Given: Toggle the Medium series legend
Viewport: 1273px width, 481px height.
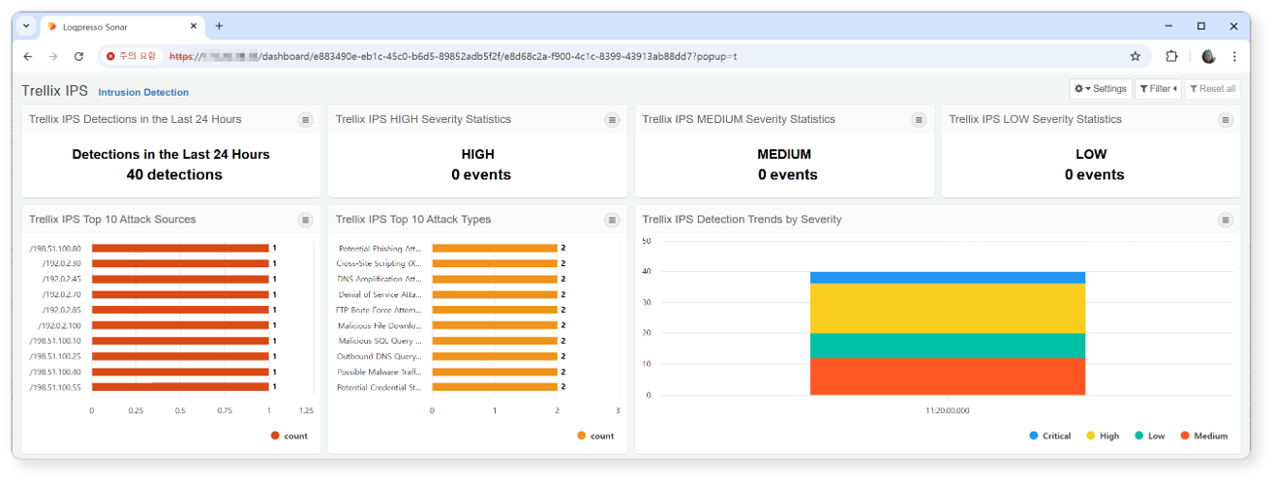Looking at the screenshot, I should pos(1203,436).
